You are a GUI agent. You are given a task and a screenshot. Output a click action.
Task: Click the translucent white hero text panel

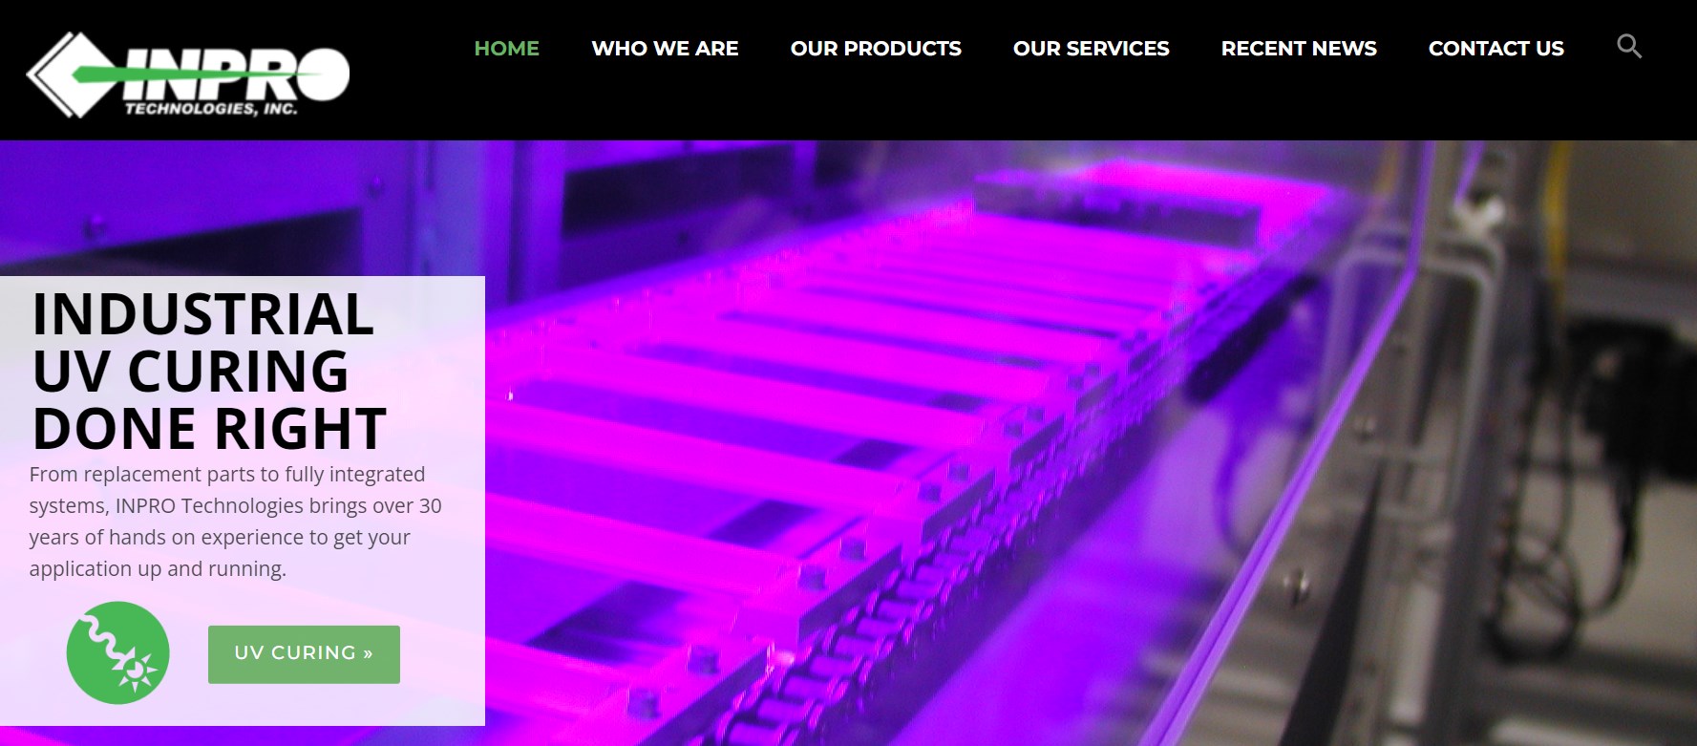tap(243, 501)
